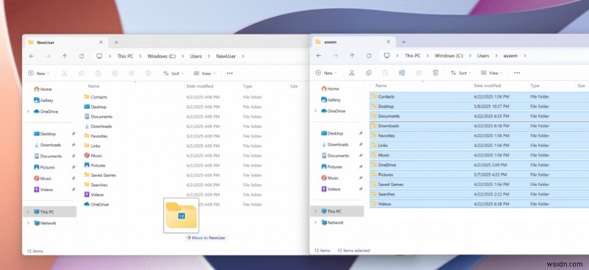Screen dimensions: 589x270
Task: Open Gallery in the NewUser sidebar
Action: pyautogui.click(x=43, y=100)
